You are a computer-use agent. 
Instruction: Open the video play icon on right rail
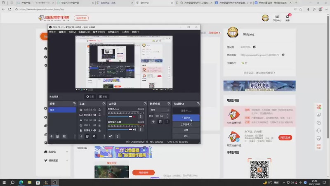318,114
